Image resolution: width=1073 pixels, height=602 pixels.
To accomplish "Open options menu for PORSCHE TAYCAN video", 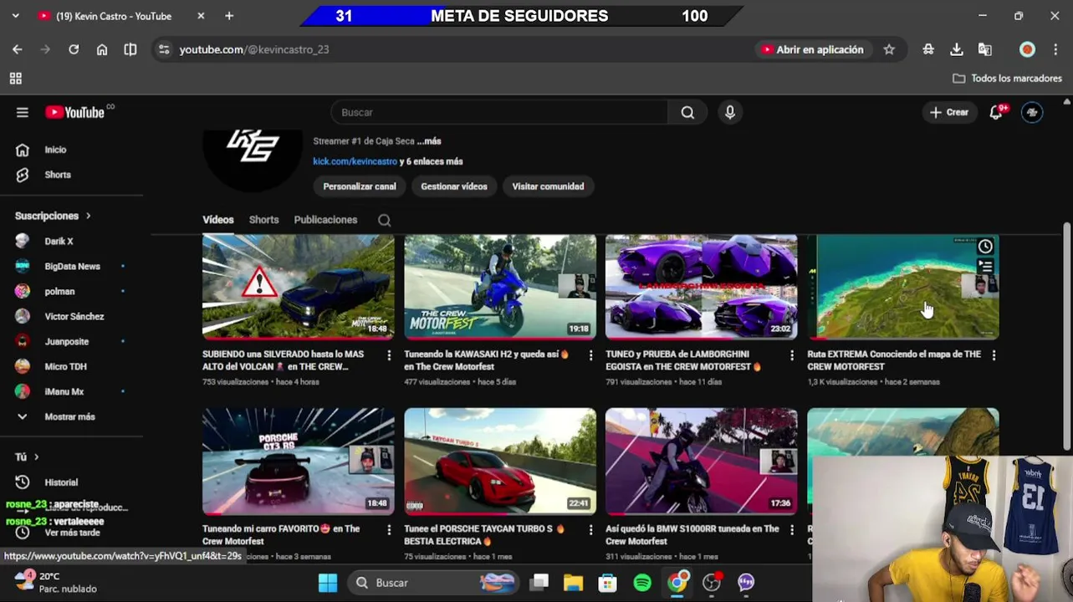I will 590,530.
